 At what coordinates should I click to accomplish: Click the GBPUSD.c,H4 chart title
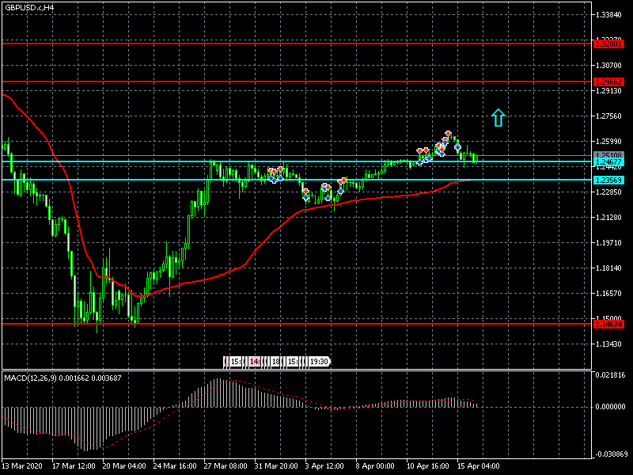click(x=30, y=7)
